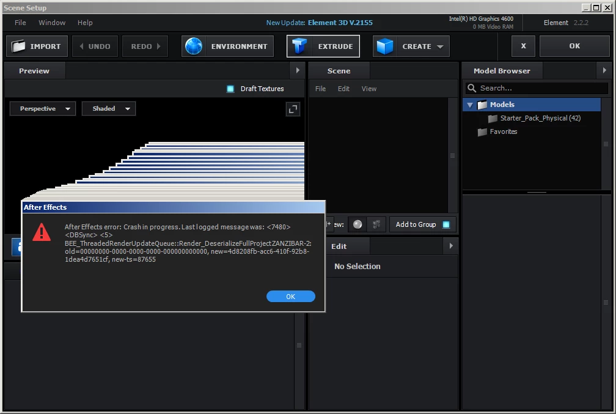The height and width of the screenshot is (414, 616).
Task: Expand the Model Browser panel options arrow
Action: 604,70
